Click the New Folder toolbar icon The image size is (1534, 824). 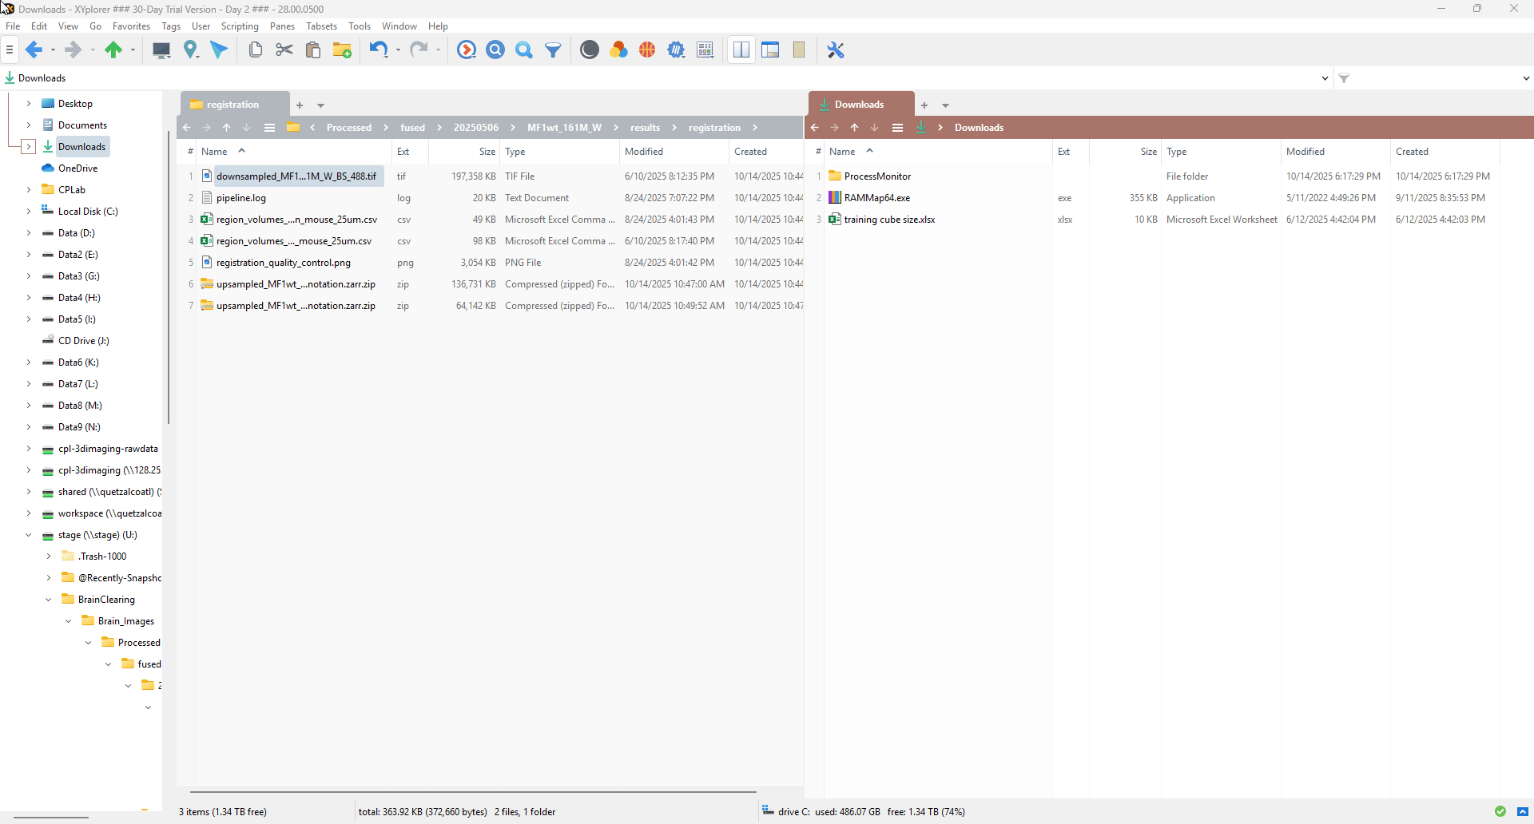(x=342, y=50)
